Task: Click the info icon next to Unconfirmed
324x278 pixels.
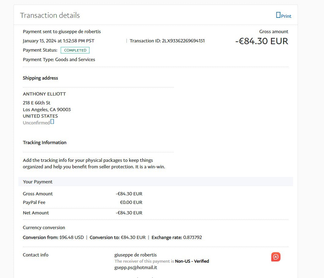Action: (x=52, y=122)
